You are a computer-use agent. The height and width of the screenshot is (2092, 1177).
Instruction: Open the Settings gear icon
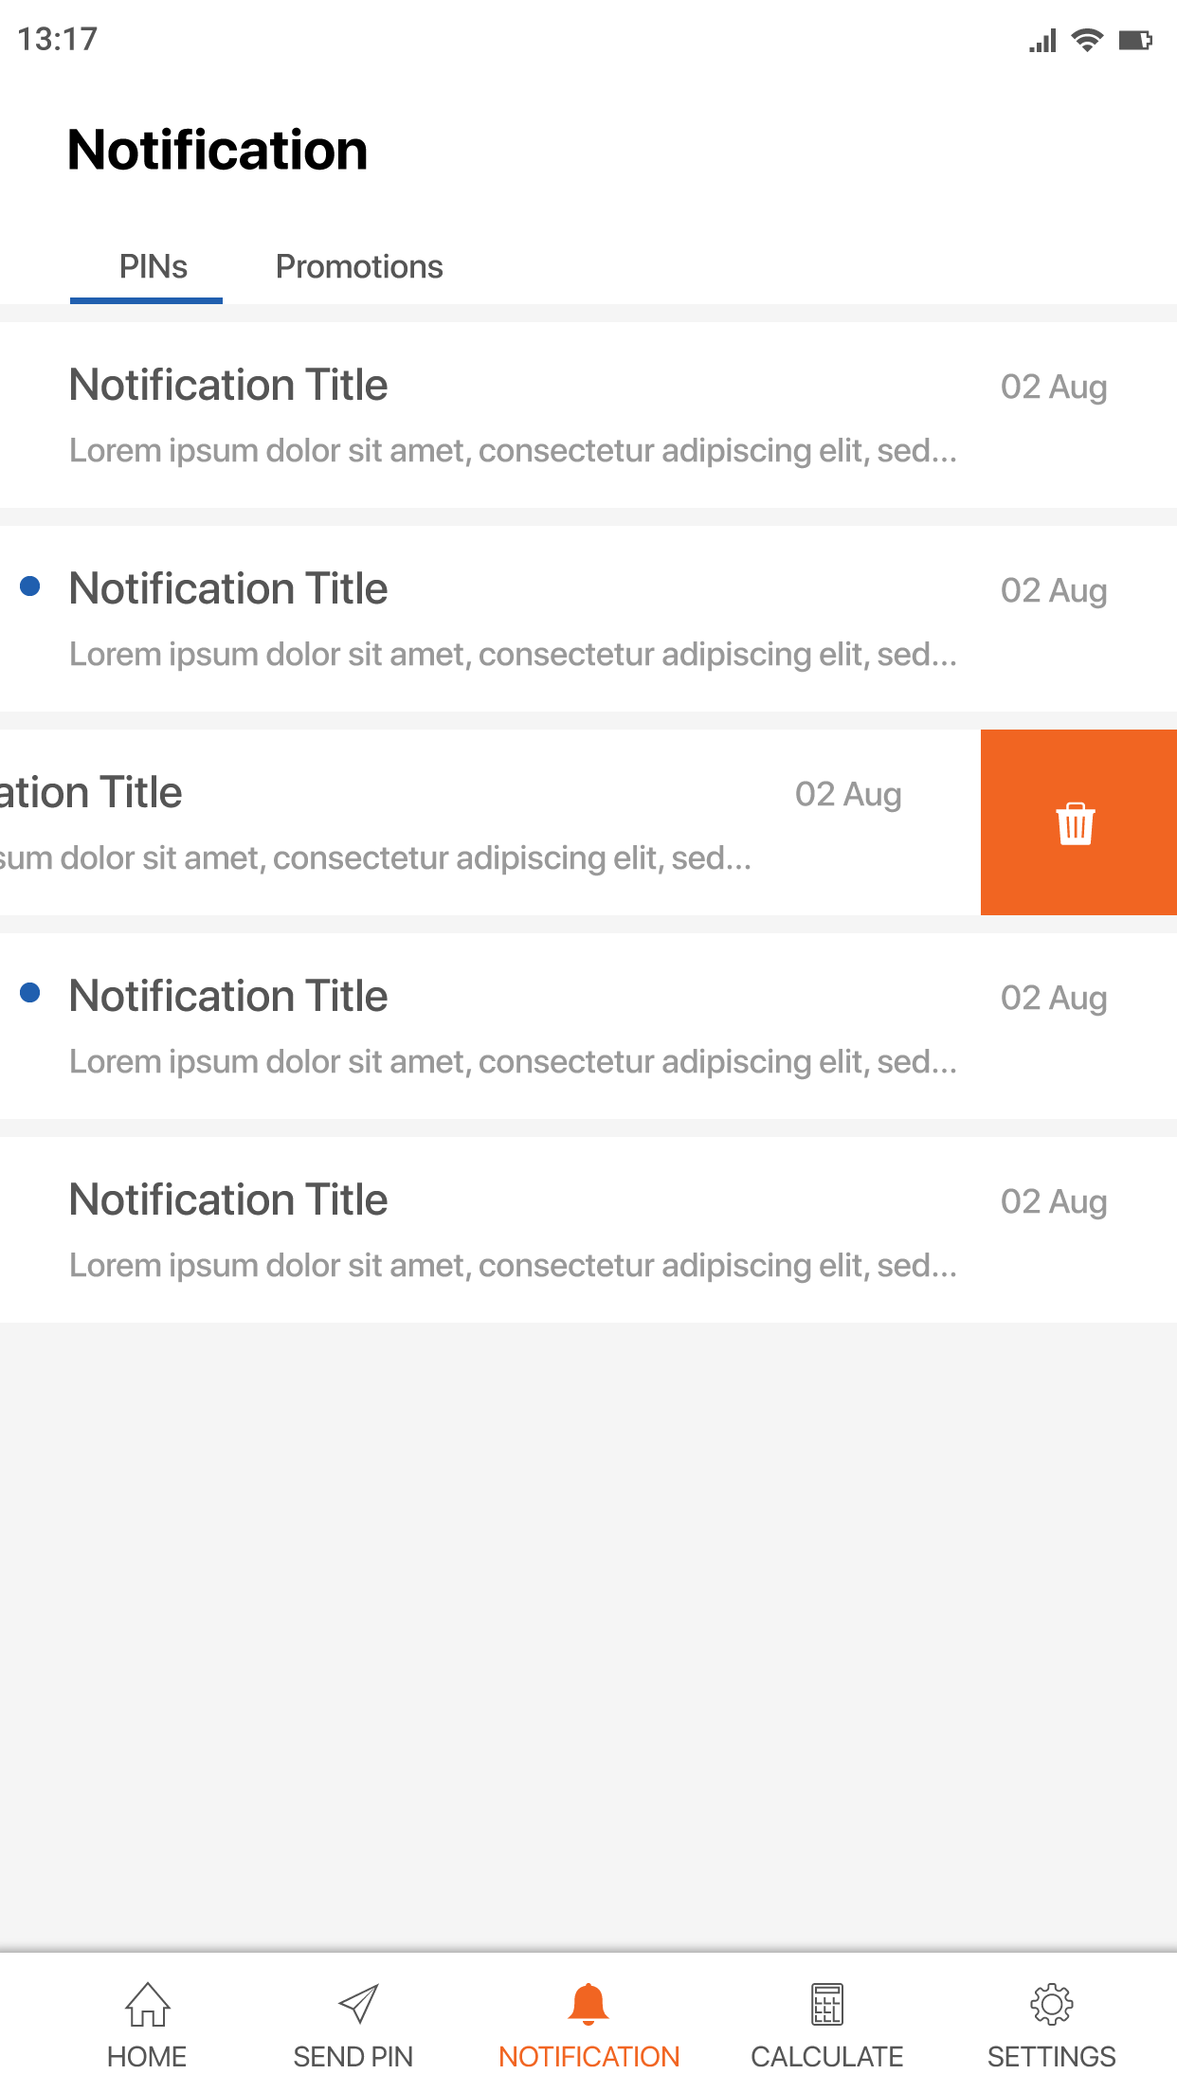coord(1051,2004)
